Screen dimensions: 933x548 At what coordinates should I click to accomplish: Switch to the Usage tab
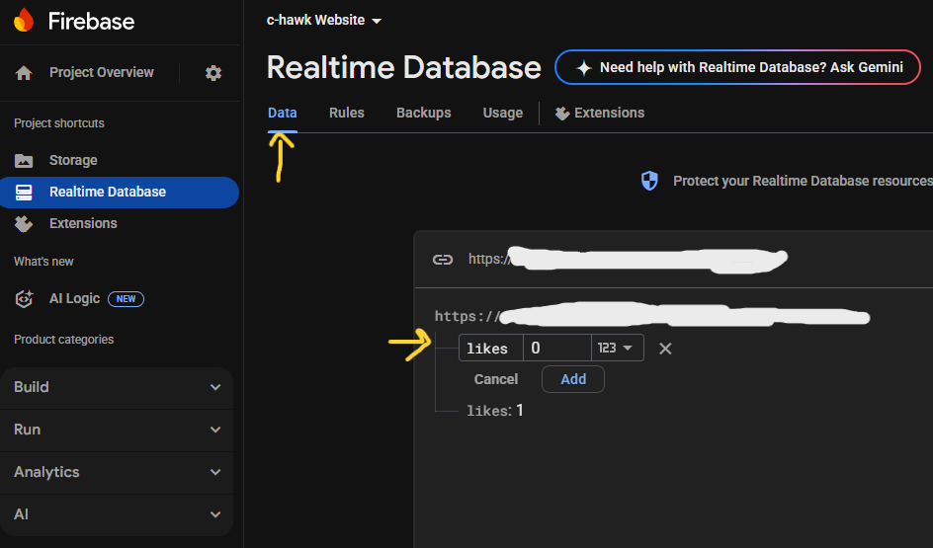pos(503,113)
